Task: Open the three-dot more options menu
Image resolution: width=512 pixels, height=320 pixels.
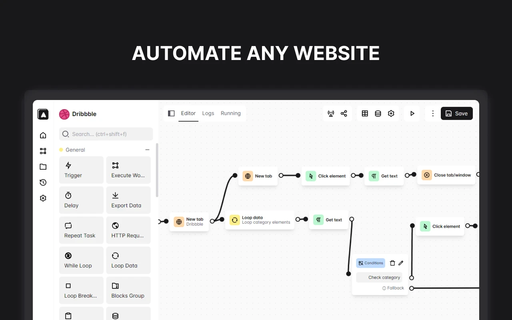Action: click(x=433, y=114)
